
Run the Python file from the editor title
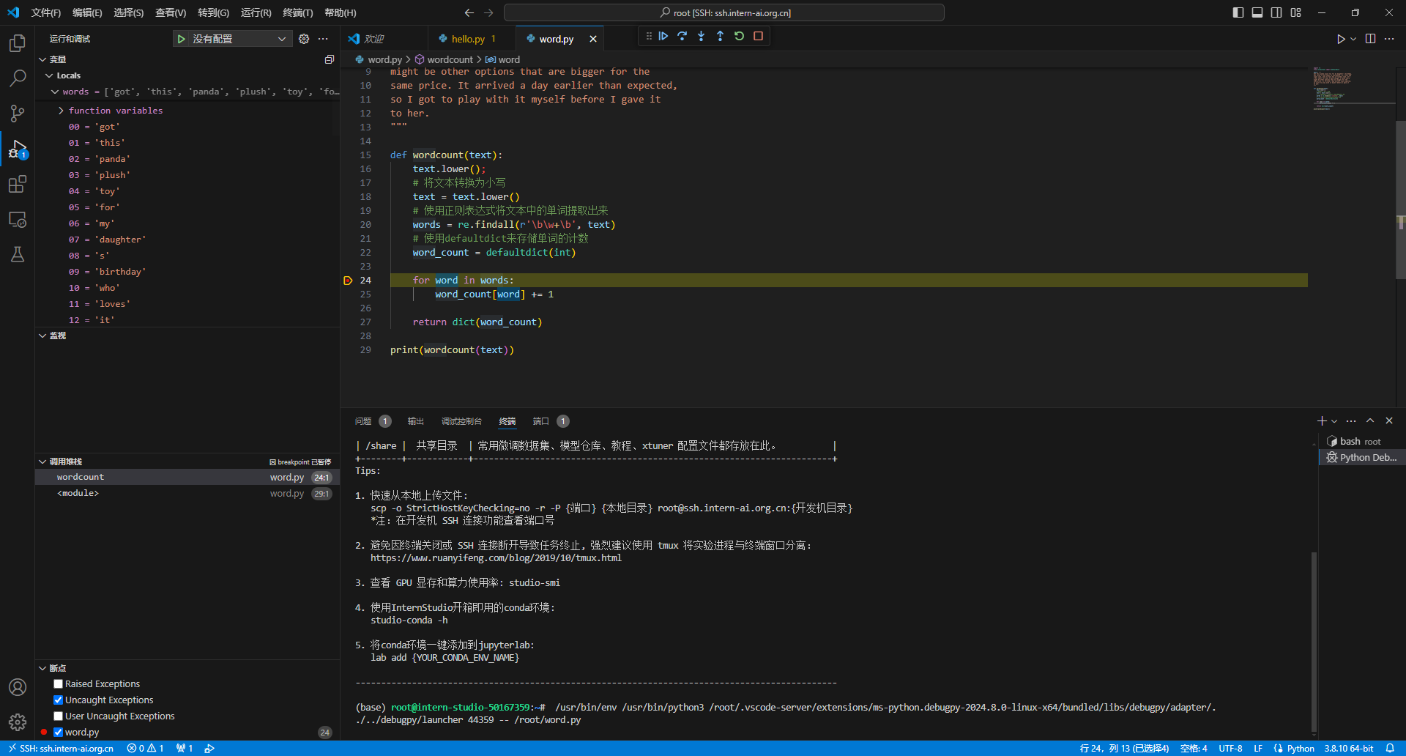tap(1340, 39)
